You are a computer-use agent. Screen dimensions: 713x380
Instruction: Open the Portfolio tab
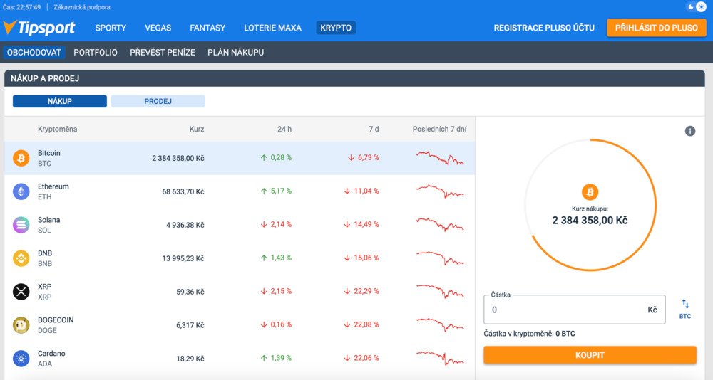[x=96, y=52]
